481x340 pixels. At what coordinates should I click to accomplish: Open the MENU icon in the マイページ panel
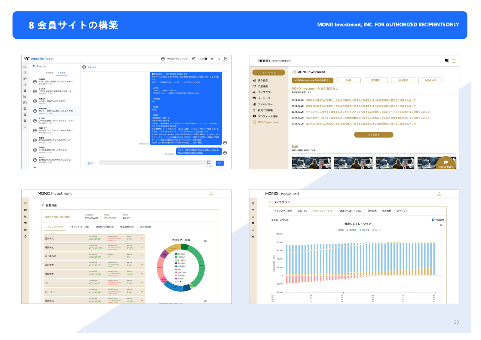pyautogui.click(x=454, y=61)
